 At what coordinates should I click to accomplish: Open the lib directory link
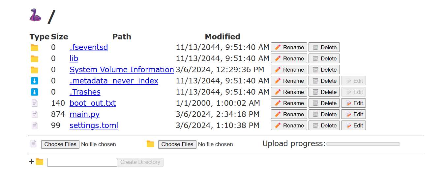click(x=74, y=58)
